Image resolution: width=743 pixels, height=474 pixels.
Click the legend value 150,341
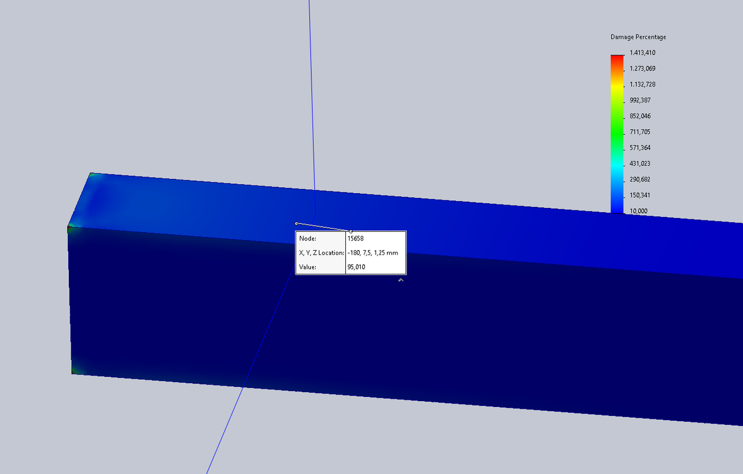coord(640,196)
